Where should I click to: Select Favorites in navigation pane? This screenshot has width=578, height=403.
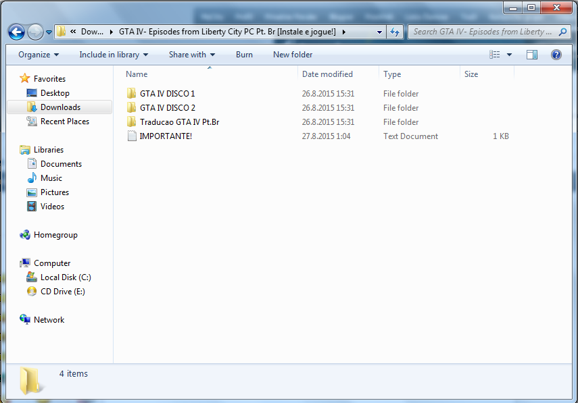click(x=49, y=79)
